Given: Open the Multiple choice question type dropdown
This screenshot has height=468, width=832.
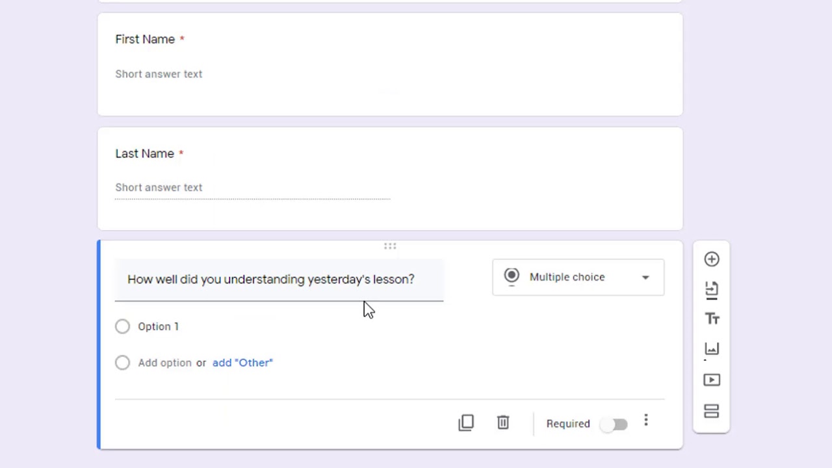Looking at the screenshot, I should coord(578,278).
